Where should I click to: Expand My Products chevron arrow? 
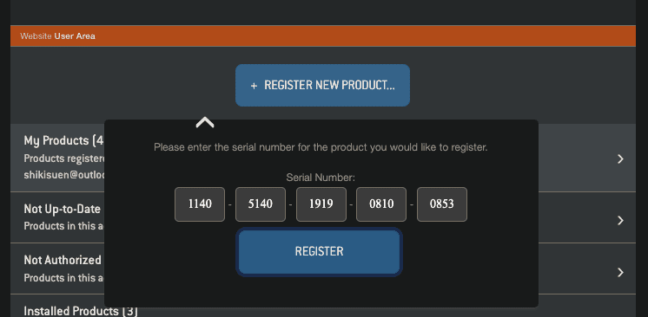(620, 159)
